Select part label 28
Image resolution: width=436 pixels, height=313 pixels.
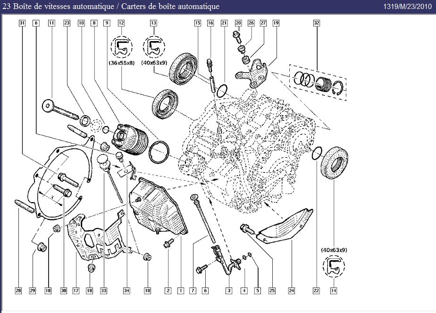(18, 291)
